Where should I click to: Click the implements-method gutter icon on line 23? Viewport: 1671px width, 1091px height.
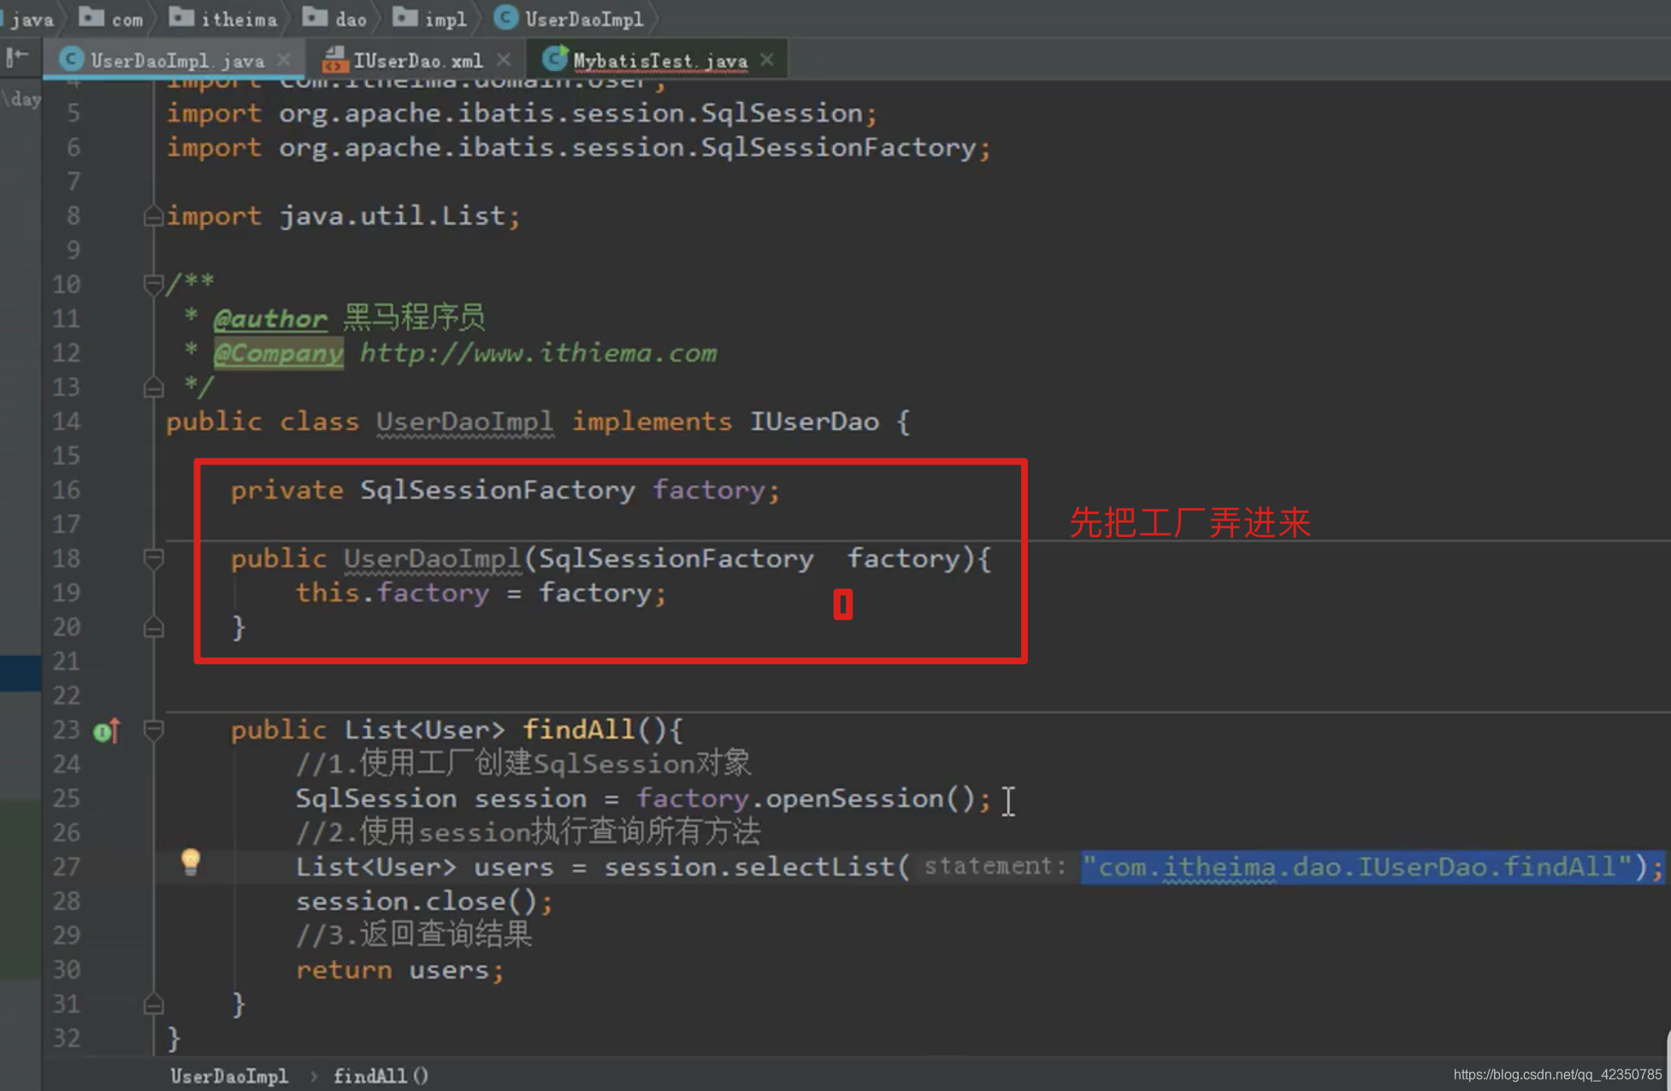click(x=107, y=731)
